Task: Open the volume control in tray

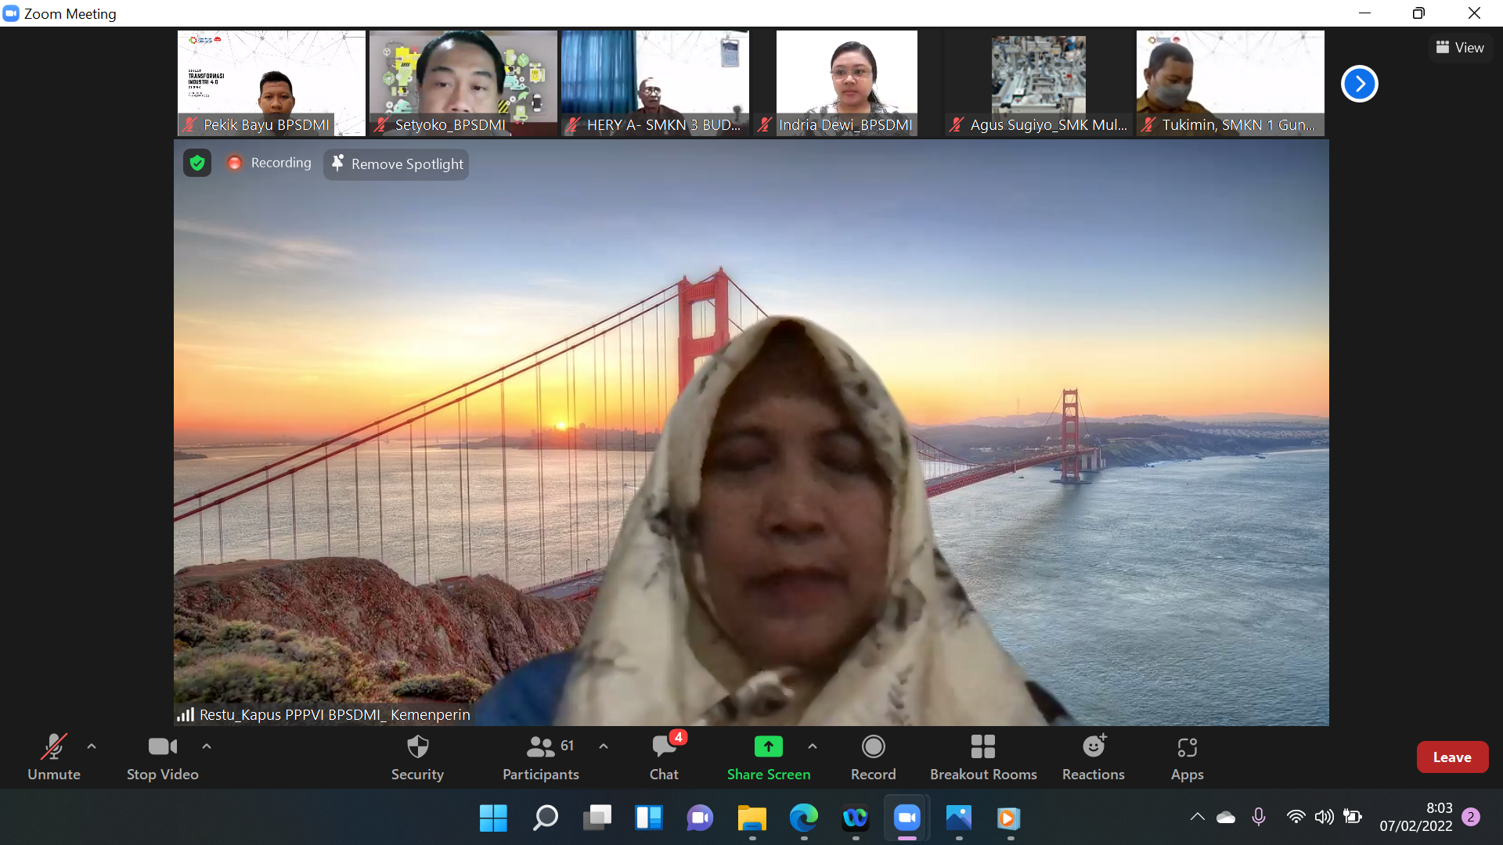Action: click(1324, 817)
